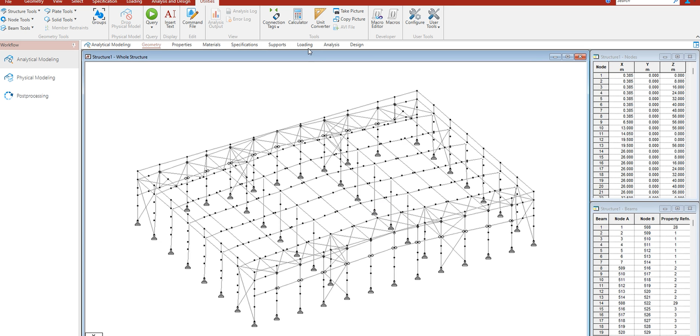Click the Macros icon
The width and height of the screenshot is (700, 336).
(x=393, y=17)
